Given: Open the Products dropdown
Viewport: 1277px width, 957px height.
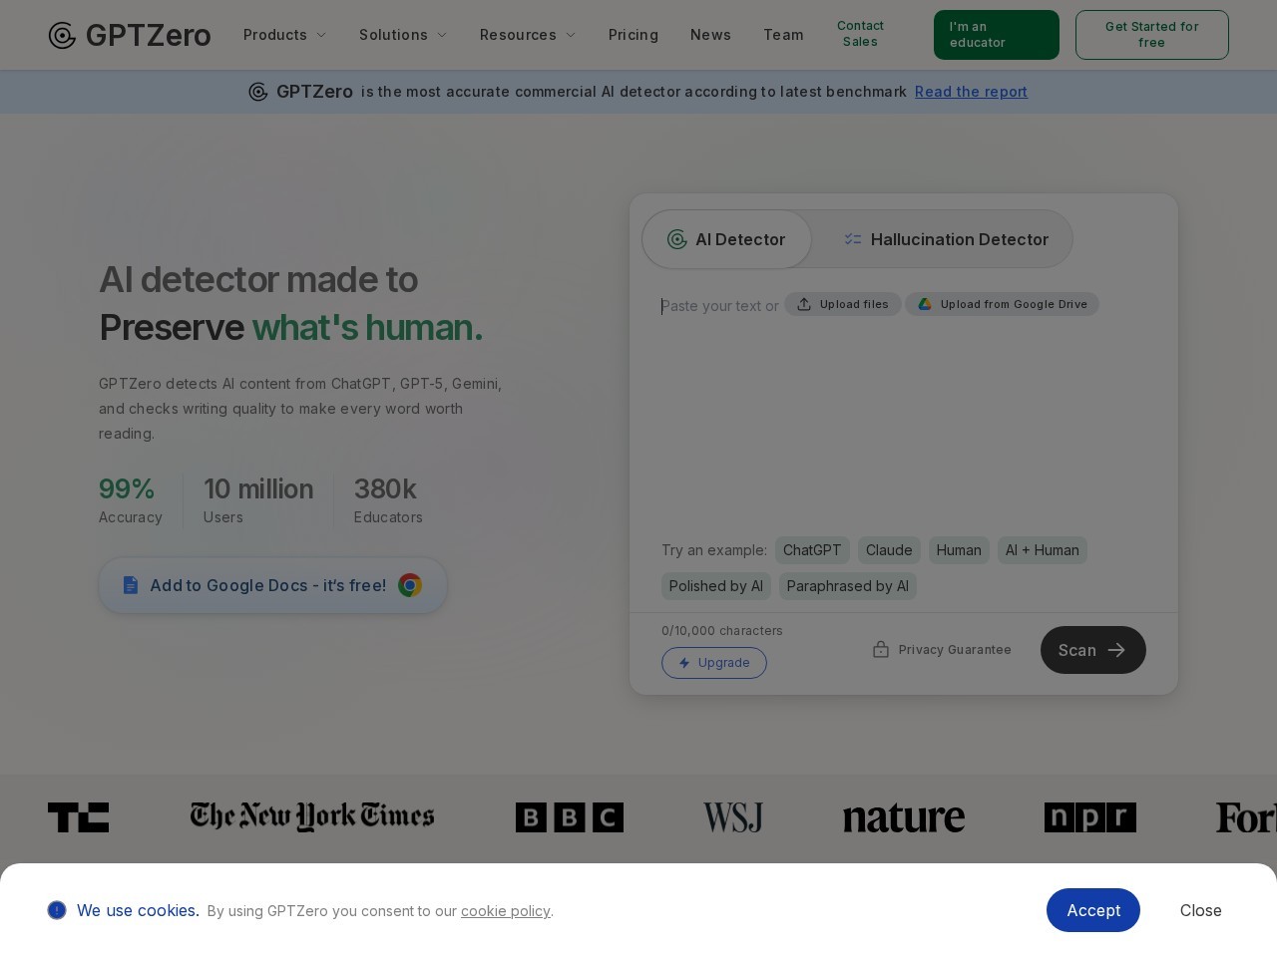Looking at the screenshot, I should [x=284, y=35].
